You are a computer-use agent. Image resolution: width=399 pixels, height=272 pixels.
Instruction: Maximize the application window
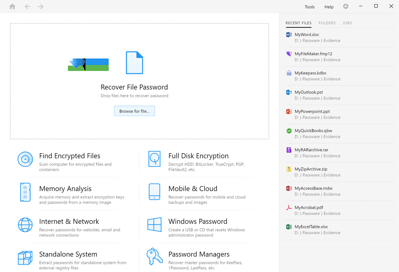coord(376,6)
